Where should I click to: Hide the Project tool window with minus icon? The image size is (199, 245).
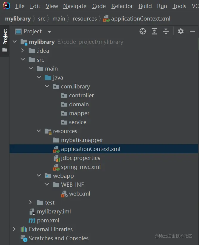coord(192,31)
